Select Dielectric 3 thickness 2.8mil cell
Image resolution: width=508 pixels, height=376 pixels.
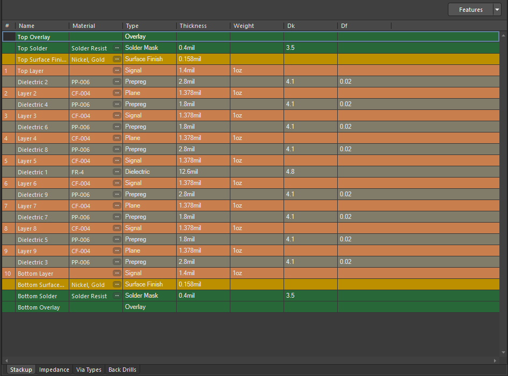[203, 262]
